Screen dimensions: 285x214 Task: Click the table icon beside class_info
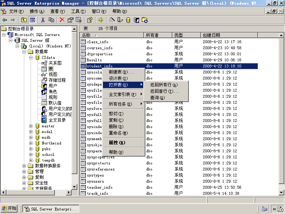[83, 42]
